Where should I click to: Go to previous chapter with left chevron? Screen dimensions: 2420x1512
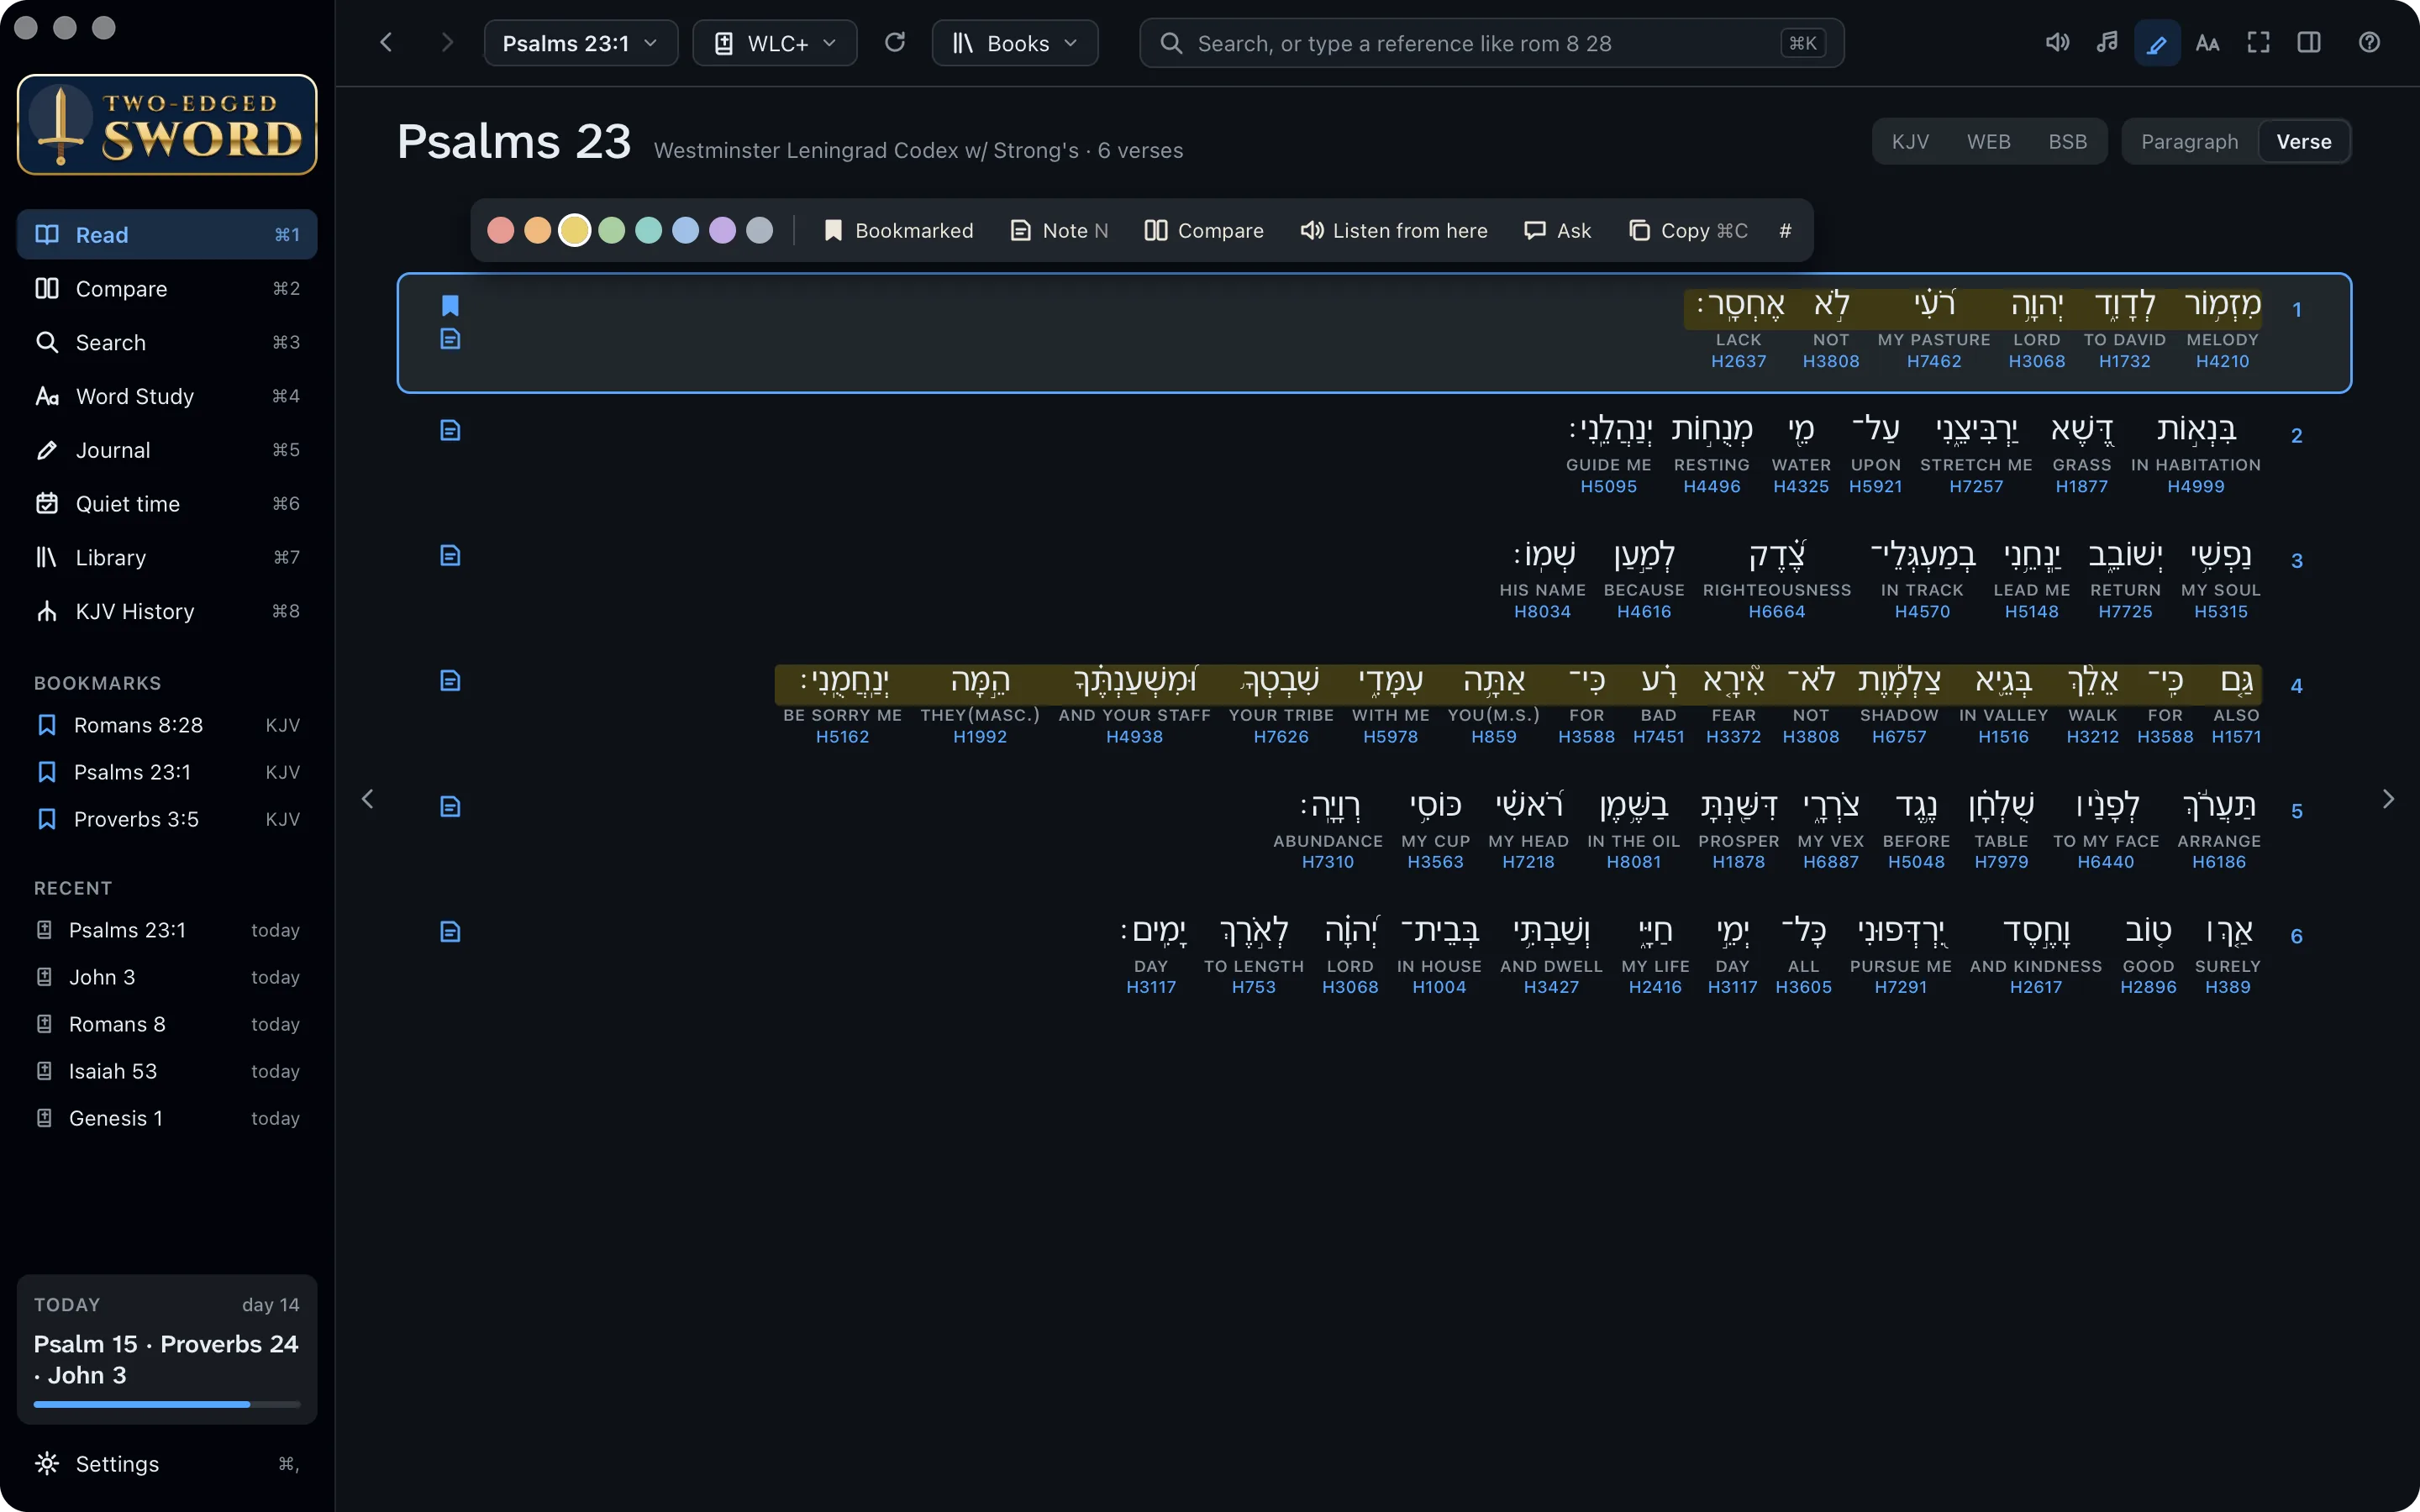click(368, 799)
